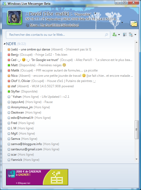Open the show menu icon

131,35
